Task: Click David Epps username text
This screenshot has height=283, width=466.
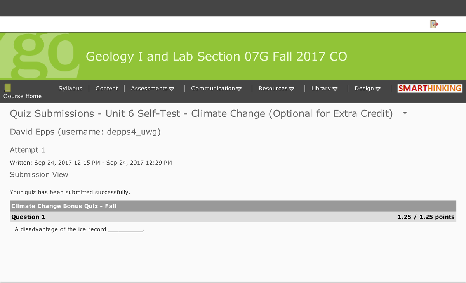Action: 85,132
